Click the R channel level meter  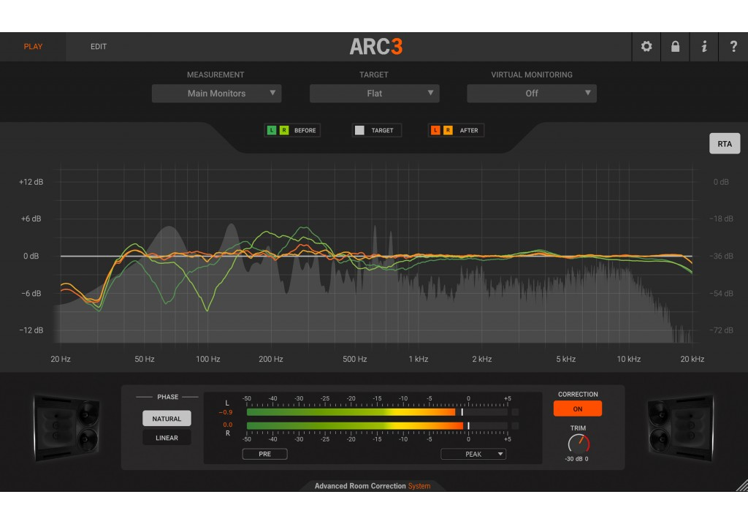[377, 425]
